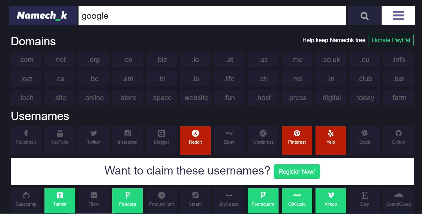Open the green OkCupid tile
The width and height of the screenshot is (422, 214).
pyautogui.click(x=297, y=201)
